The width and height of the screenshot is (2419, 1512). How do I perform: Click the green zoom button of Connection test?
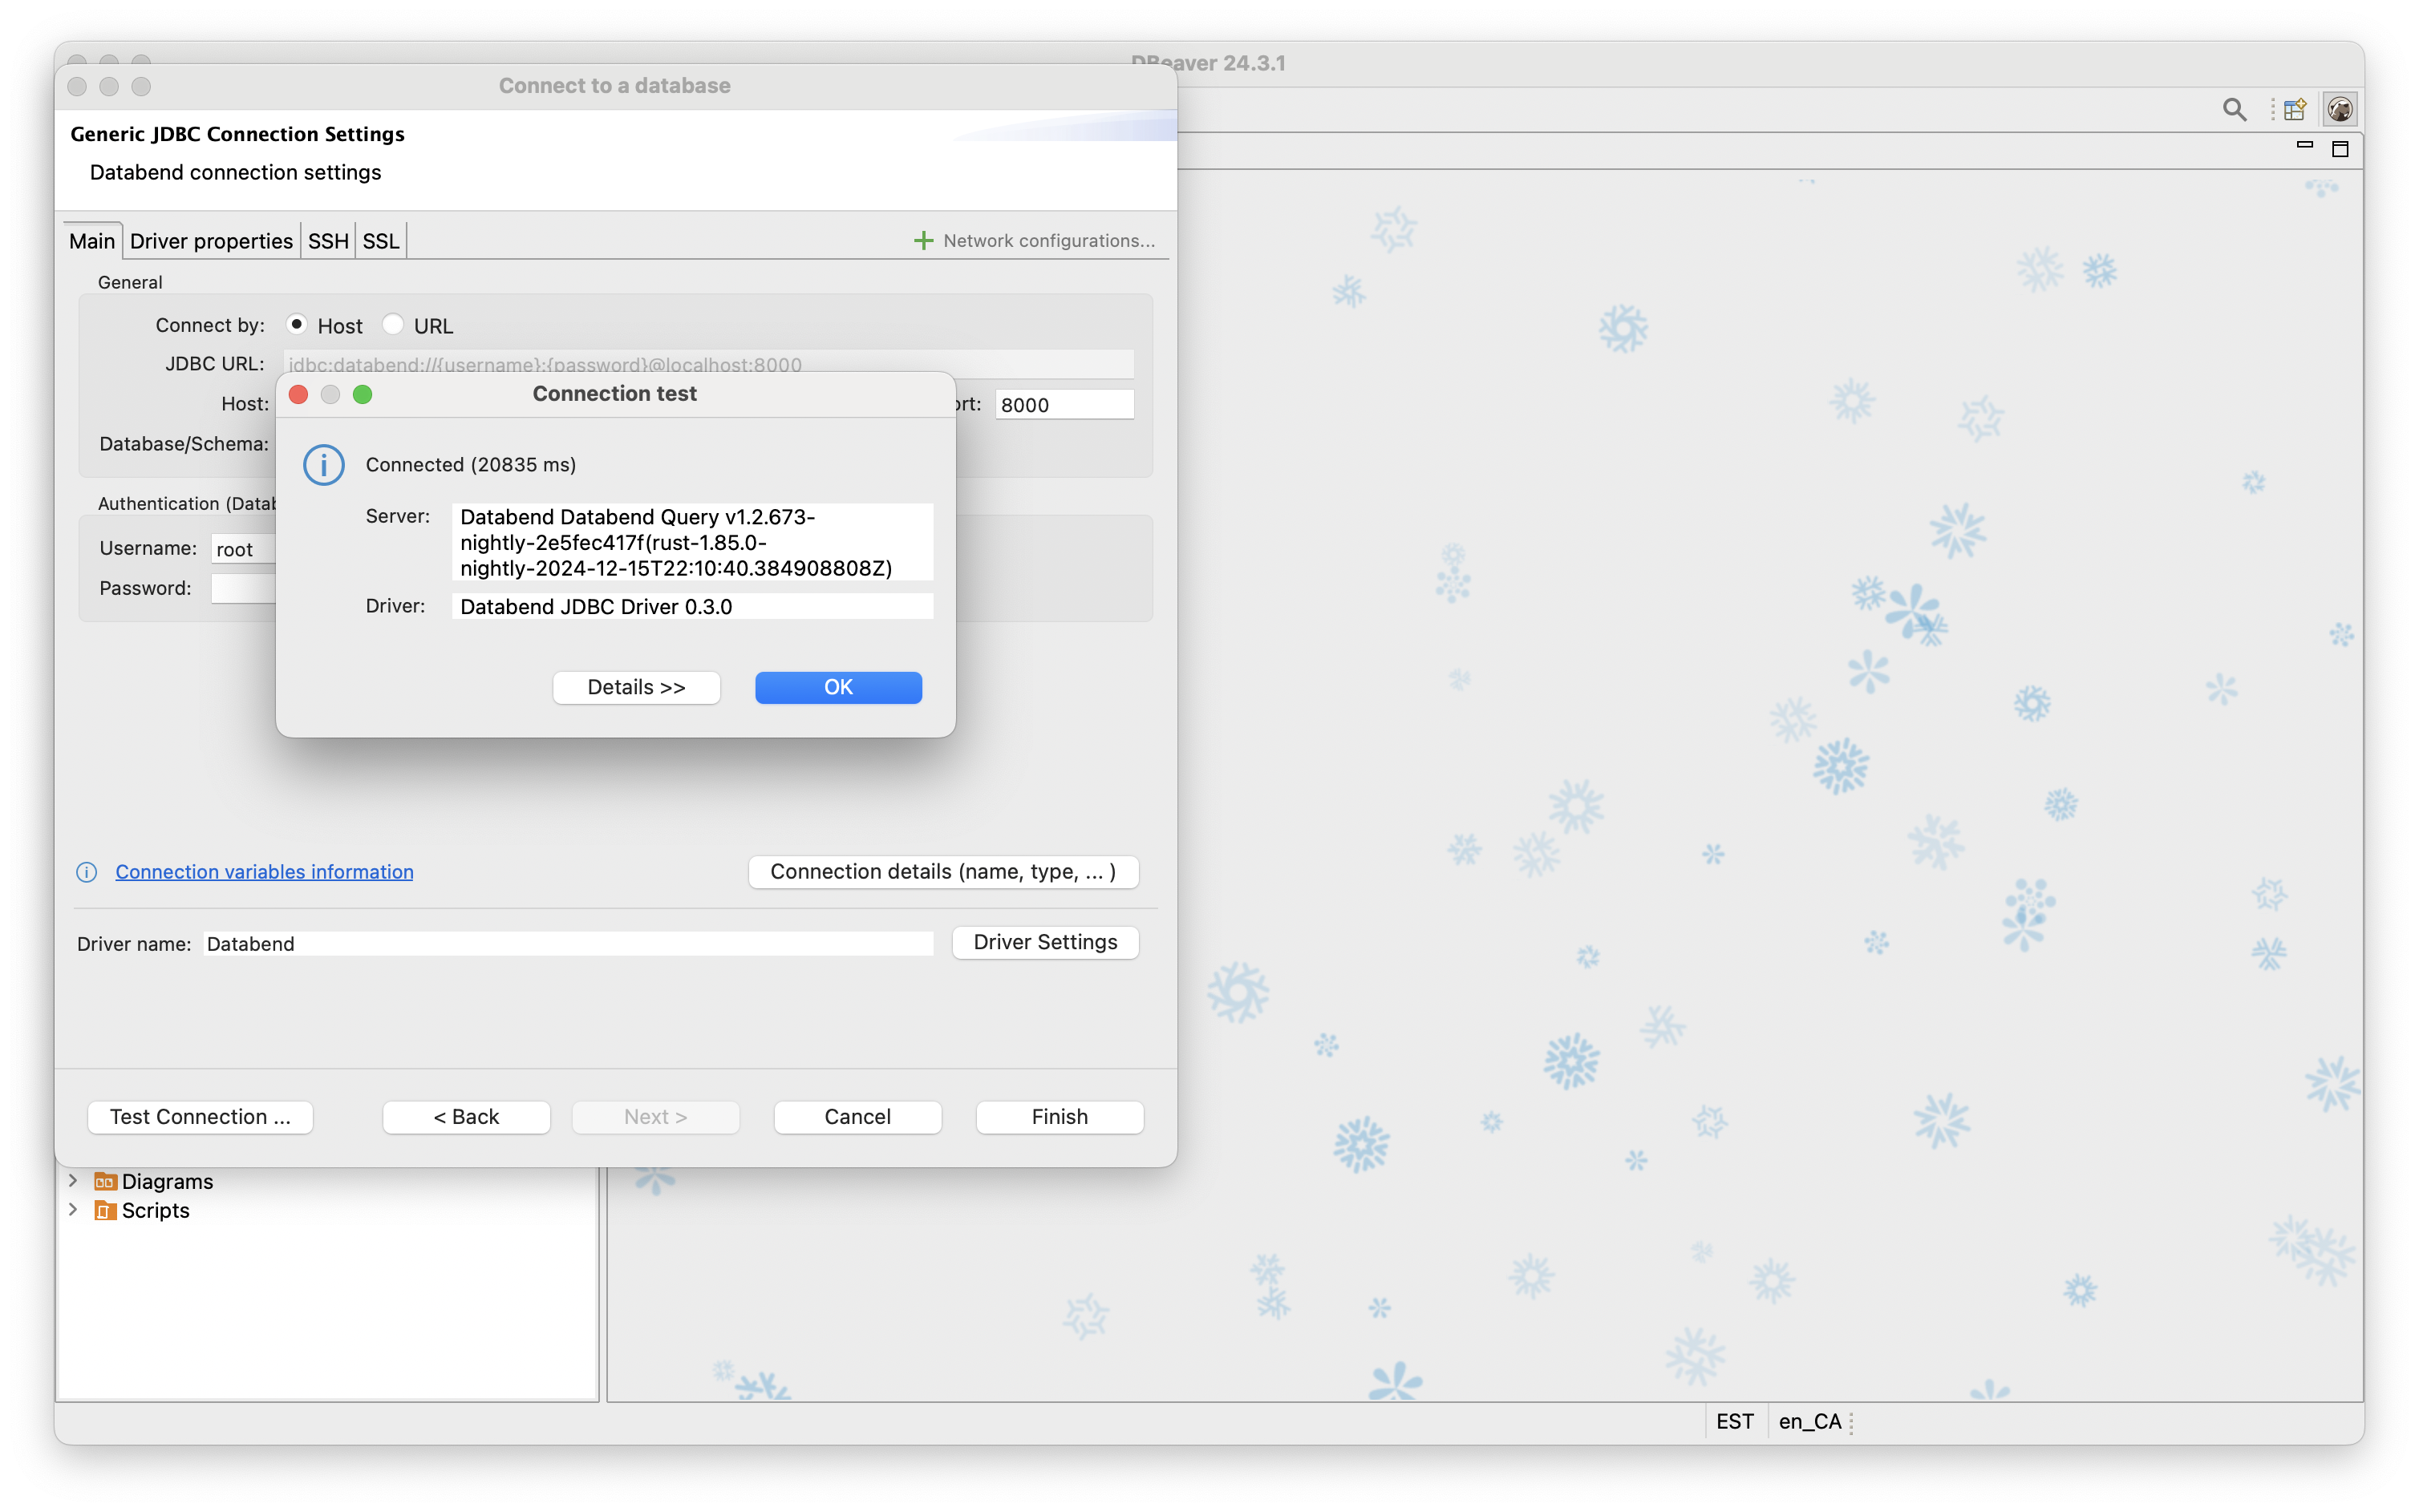tap(363, 394)
